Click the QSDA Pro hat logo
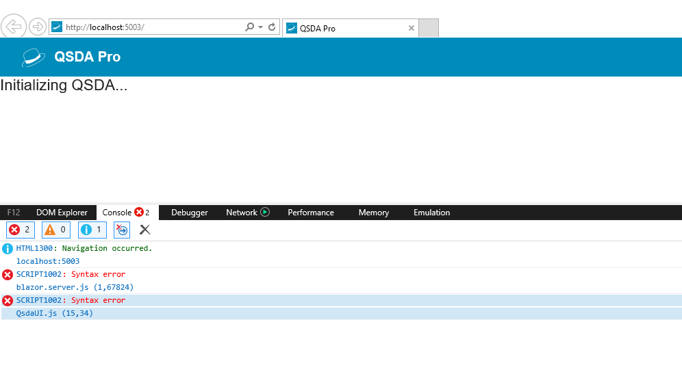Screen dimensions: 682x378 point(33,57)
